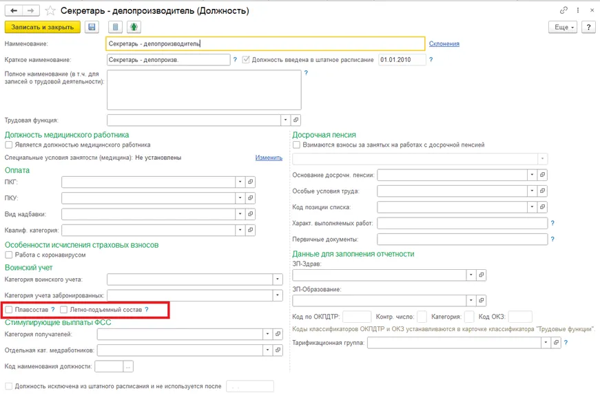The width and height of the screenshot is (600, 402).
Task: Expand the Особые условия труда dropdown
Action: 532,191
